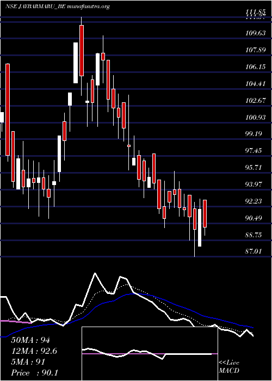Image resolution: width=272 pixels, height=381 pixels.
Task: Click the 107.89 price label
Action: (256, 50)
